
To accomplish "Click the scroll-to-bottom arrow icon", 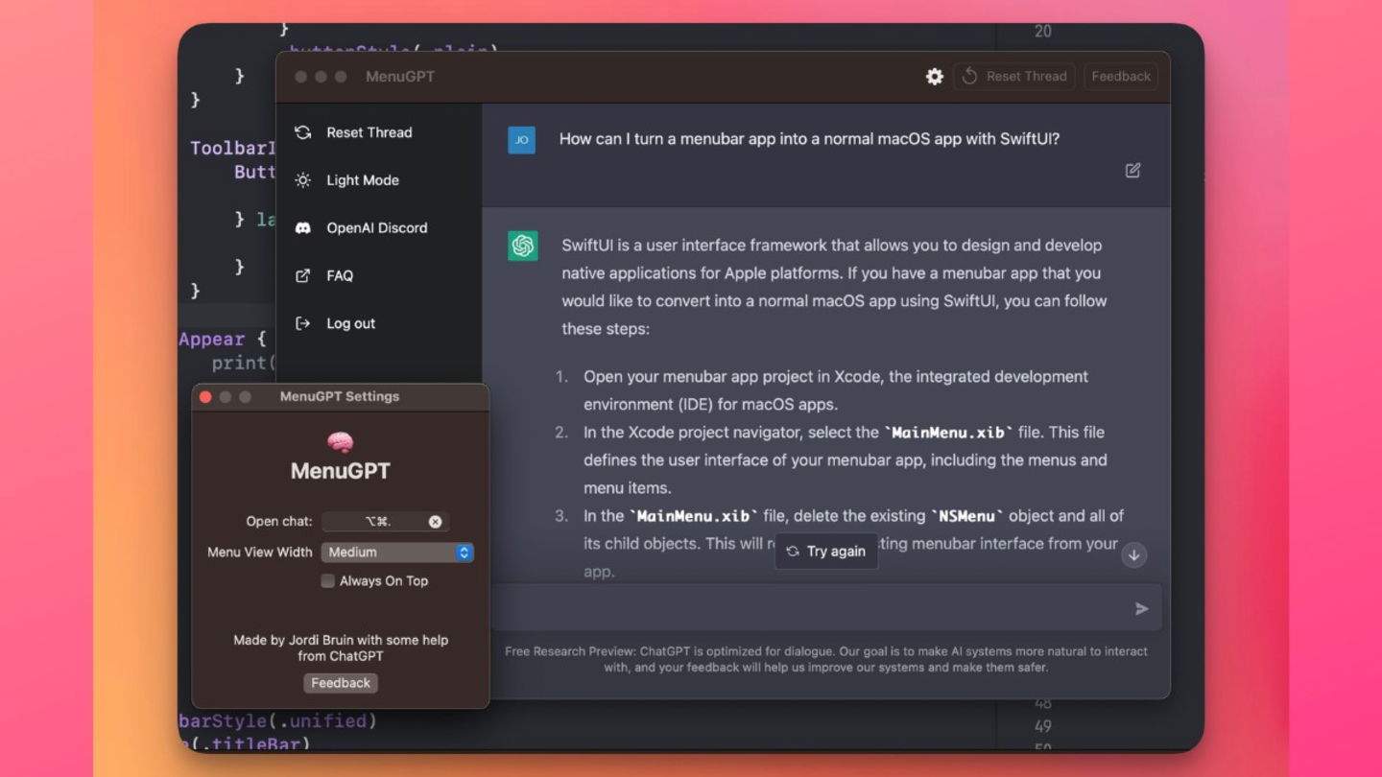I will click(x=1133, y=554).
